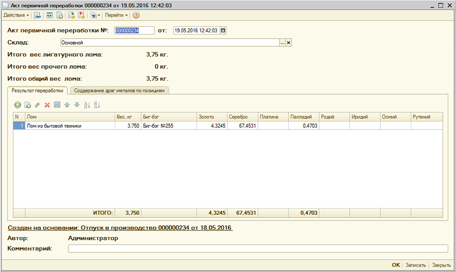Open Склад selection with ellipsis button
Viewport: 456px width, 272px height.
point(282,43)
